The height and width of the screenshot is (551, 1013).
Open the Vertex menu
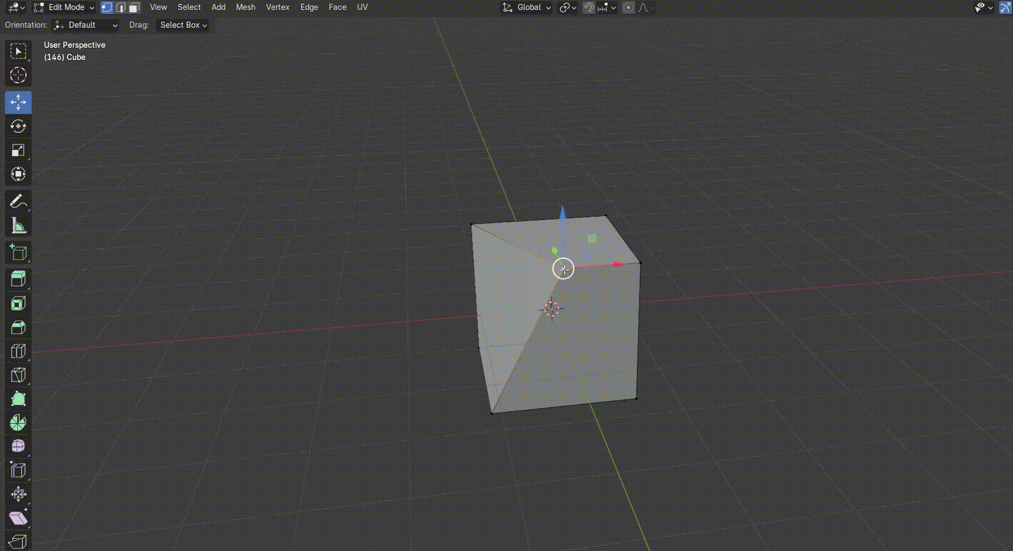[x=278, y=7]
